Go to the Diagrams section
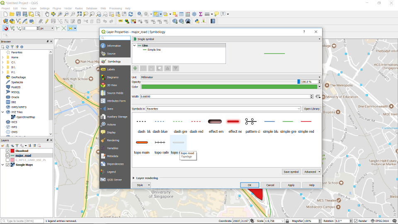The height and width of the screenshot is (224, 398). click(x=112, y=77)
